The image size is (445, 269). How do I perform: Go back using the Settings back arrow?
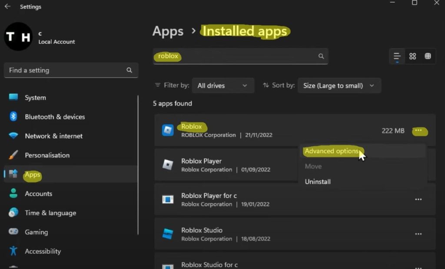pyautogui.click(x=8, y=6)
